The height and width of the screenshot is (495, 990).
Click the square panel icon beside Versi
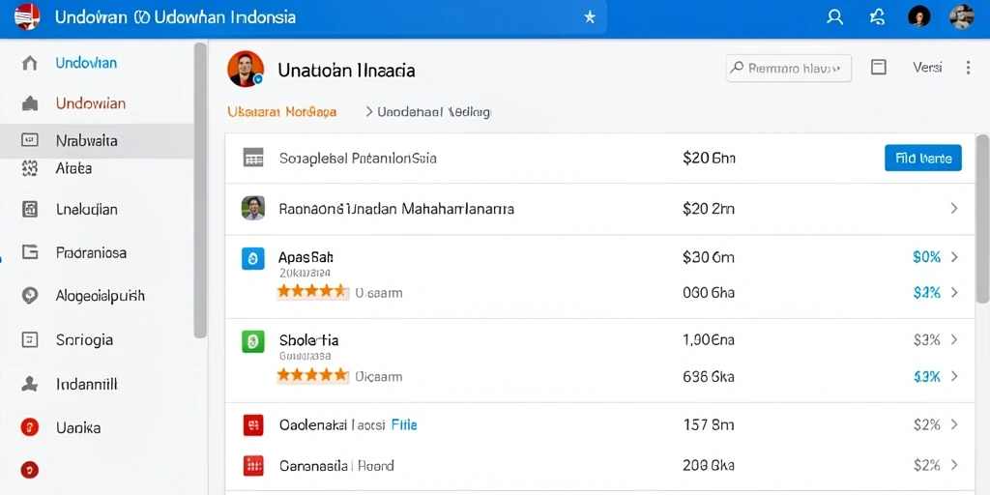coord(878,68)
